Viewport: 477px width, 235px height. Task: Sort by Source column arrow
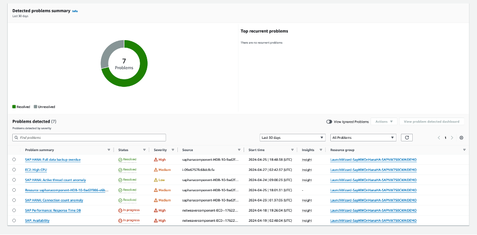[239, 150]
